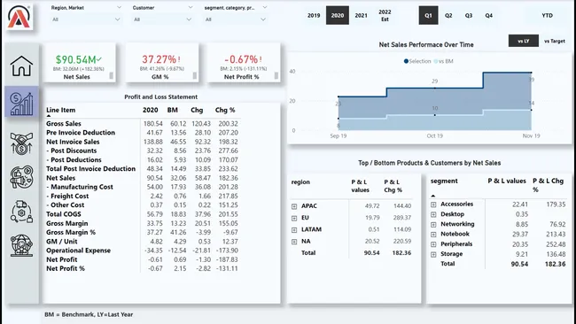The image size is (576, 324).
Task: Select the Total COGS line item
Action: click(64, 214)
